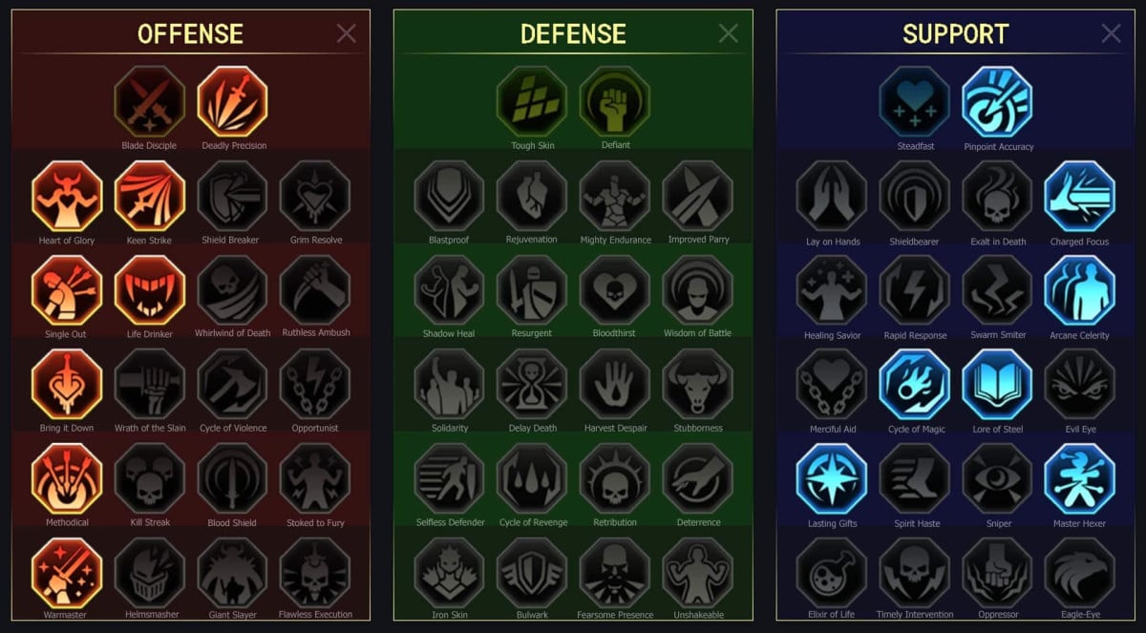
Task: Select the Elixir of Life potion icon
Action: pyautogui.click(x=832, y=573)
